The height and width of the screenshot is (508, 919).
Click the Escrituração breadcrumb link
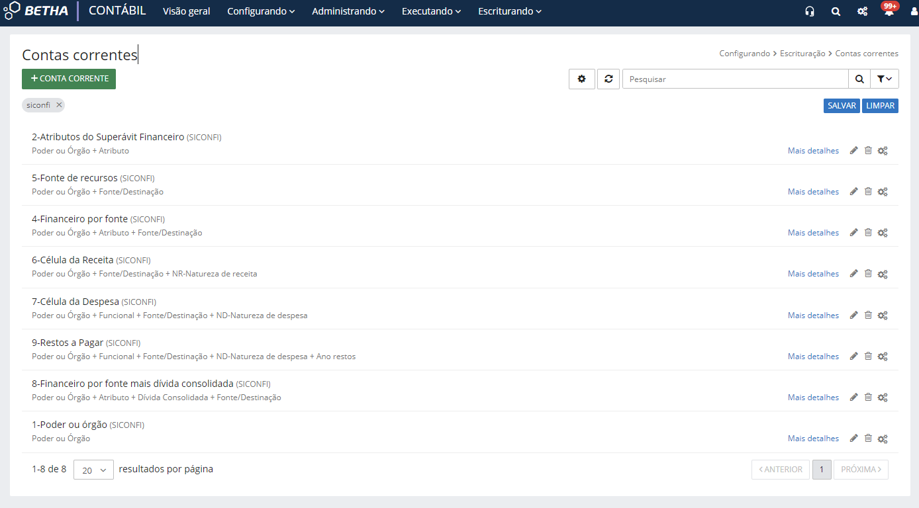(x=802, y=54)
